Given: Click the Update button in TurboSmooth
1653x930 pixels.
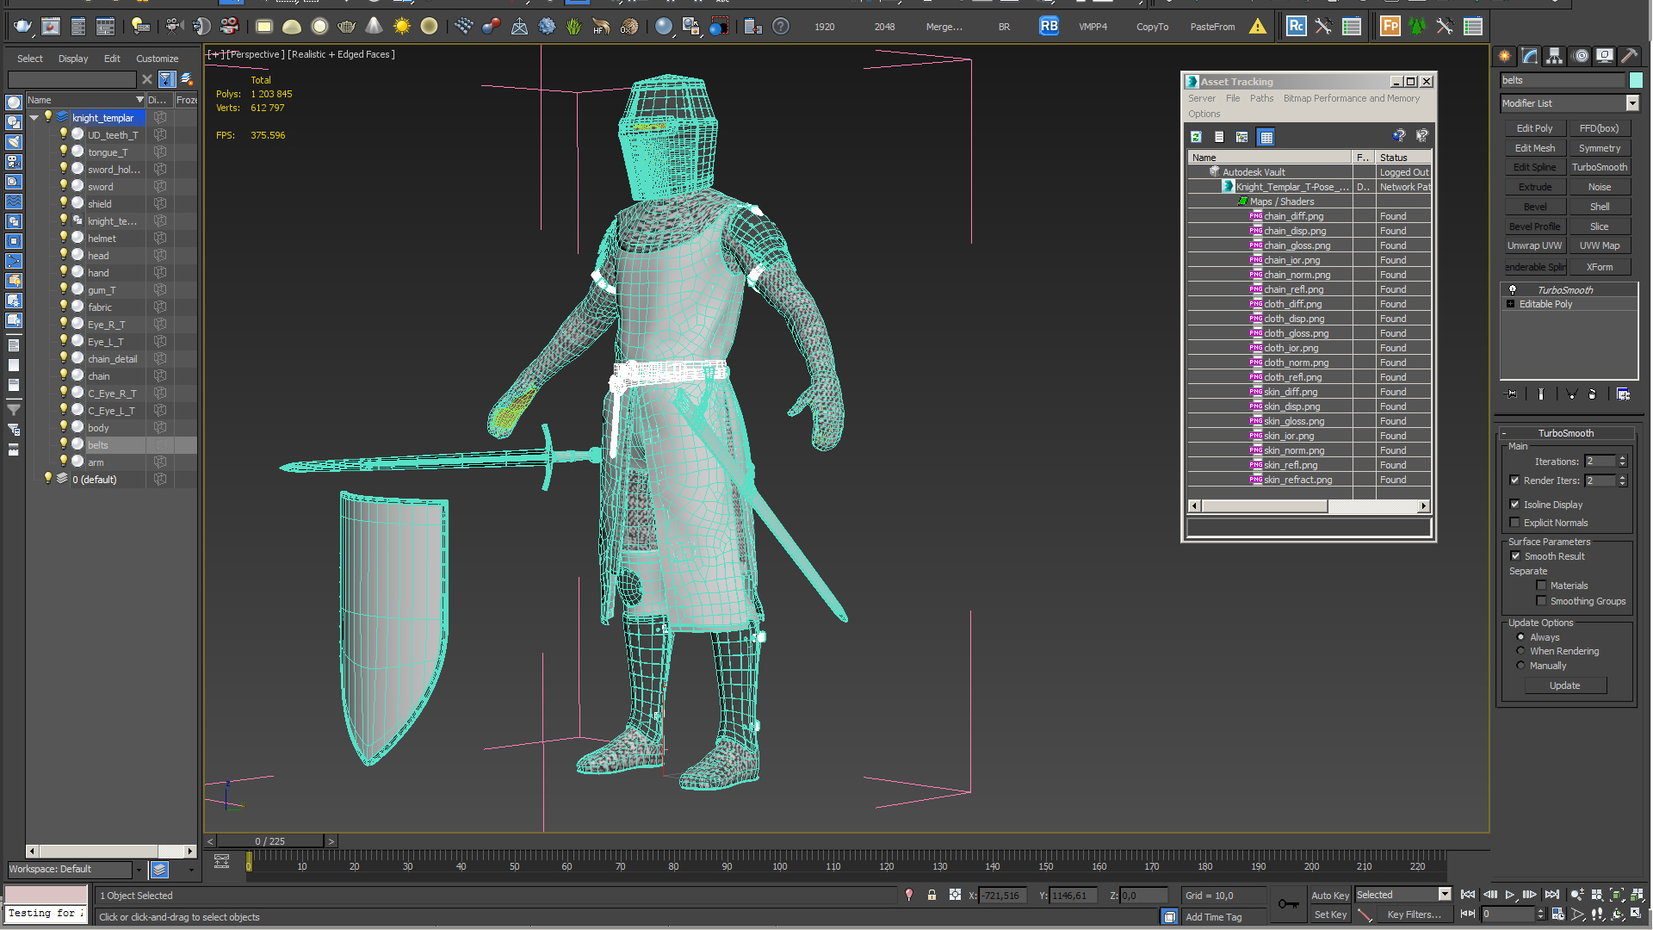Looking at the screenshot, I should coord(1564,685).
